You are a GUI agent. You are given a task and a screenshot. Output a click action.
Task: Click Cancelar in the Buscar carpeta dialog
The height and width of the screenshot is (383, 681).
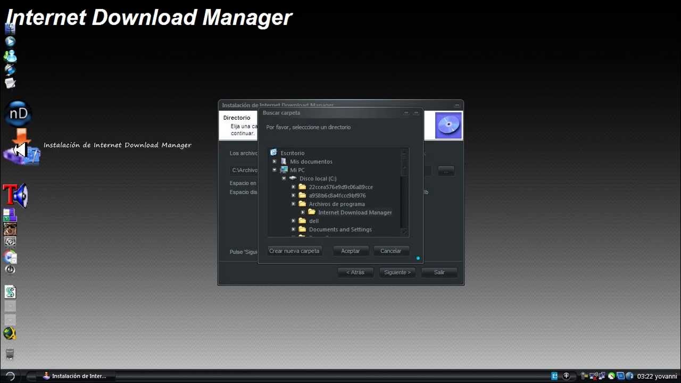391,251
